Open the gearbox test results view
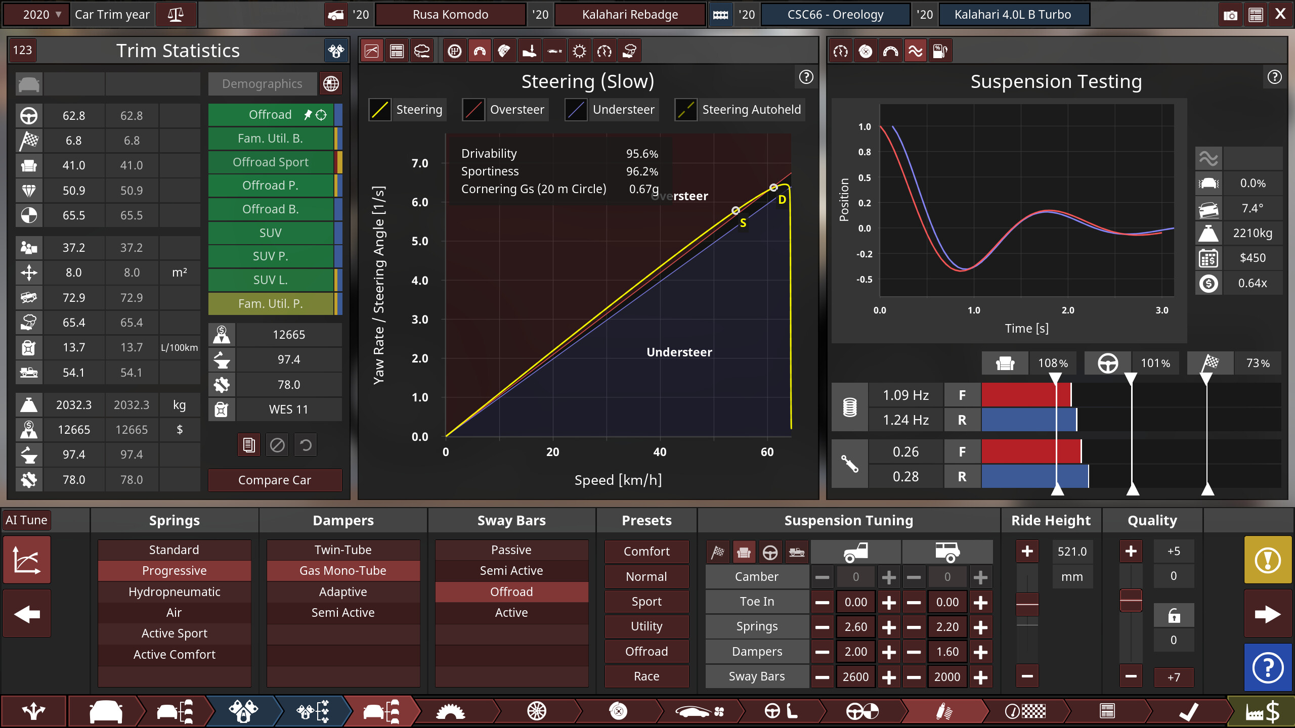 (454, 51)
